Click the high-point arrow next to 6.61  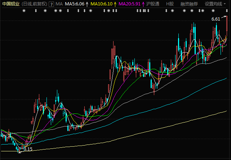[x=223, y=17]
